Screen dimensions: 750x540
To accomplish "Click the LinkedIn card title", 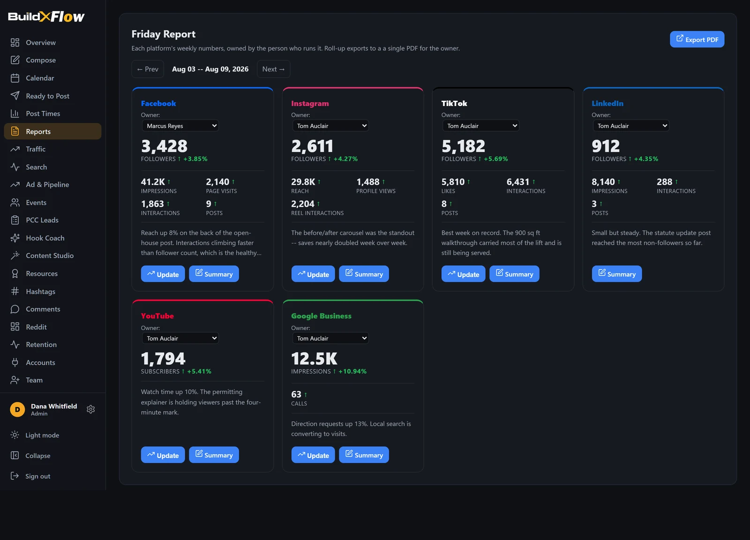I will 607,103.
